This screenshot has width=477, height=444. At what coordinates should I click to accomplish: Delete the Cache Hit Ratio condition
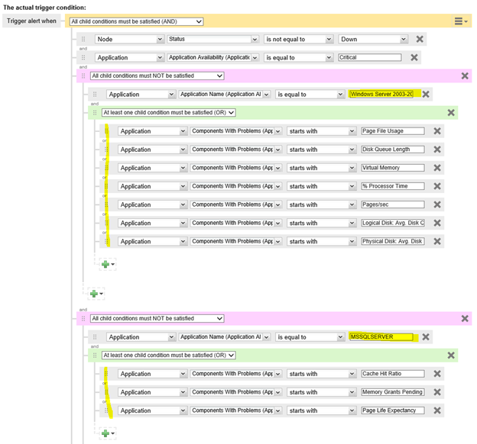click(x=437, y=374)
